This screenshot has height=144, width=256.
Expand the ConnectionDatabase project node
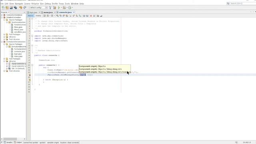click(x=2, y=15)
